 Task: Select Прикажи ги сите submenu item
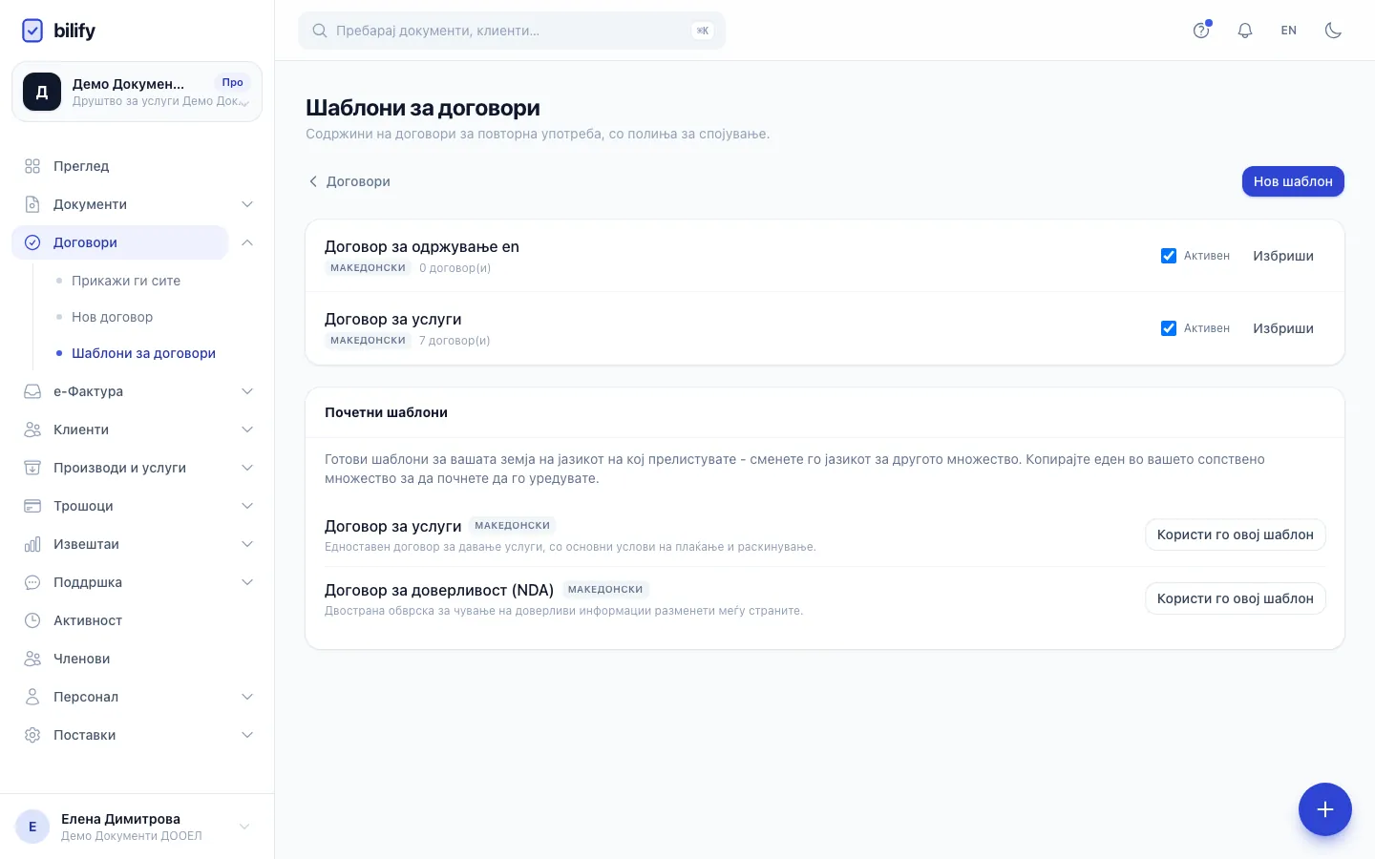coord(126,281)
